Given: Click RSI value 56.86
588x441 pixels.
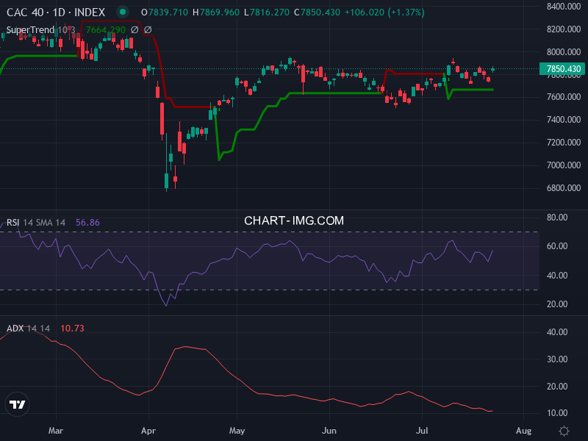Looking at the screenshot, I should coord(87,223).
